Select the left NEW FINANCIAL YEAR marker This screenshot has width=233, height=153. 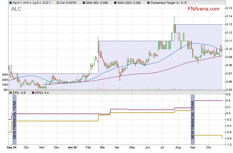point(15,119)
